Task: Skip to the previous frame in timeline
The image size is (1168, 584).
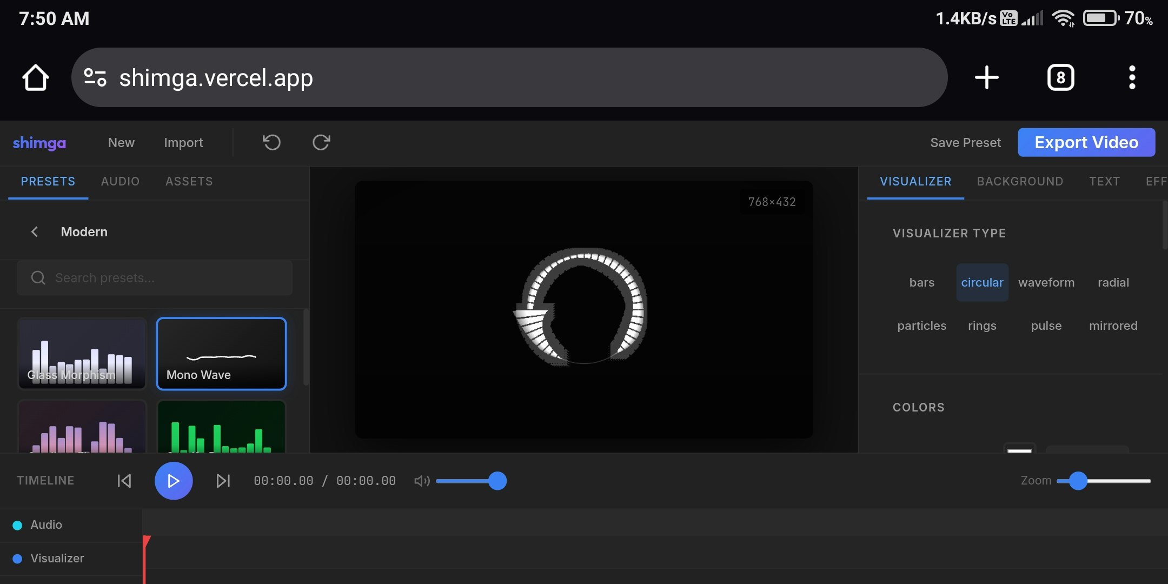Action: (x=124, y=480)
